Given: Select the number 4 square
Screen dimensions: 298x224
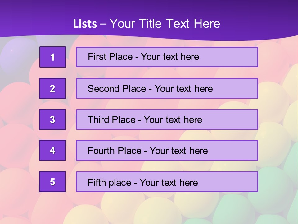Looking at the screenshot, I should (x=52, y=150).
